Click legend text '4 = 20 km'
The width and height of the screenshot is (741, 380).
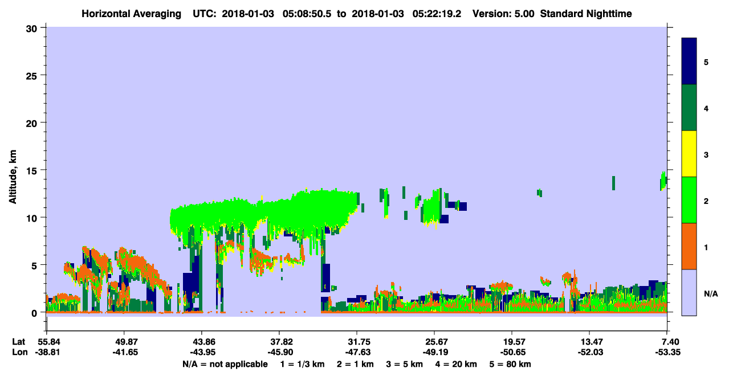click(x=457, y=364)
